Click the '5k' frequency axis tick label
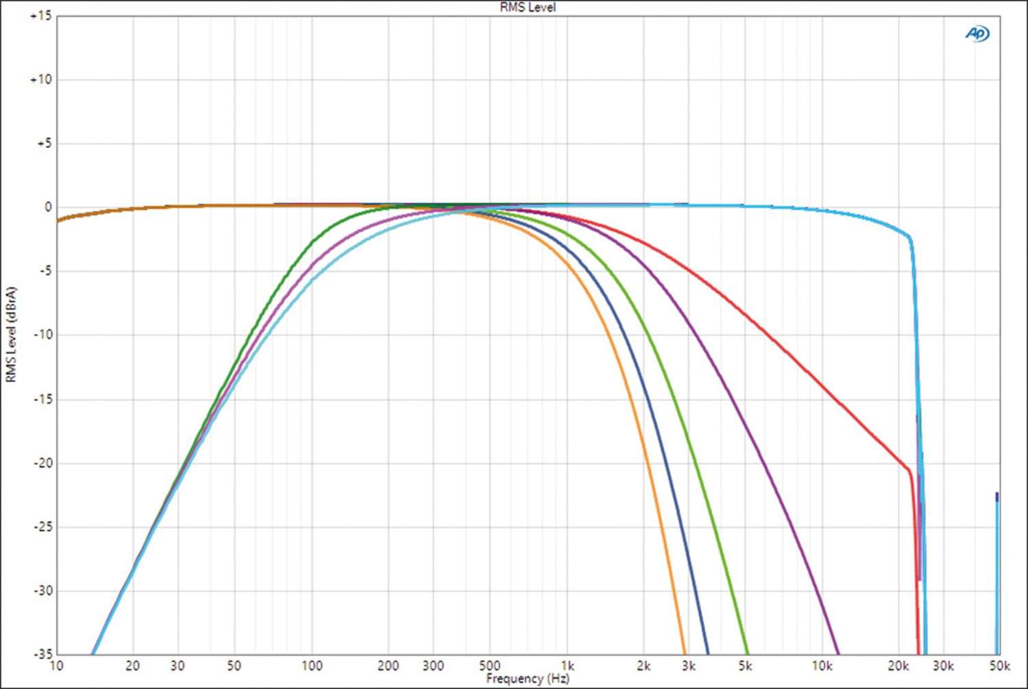Viewport: 1028px width, 689px height. (745, 666)
